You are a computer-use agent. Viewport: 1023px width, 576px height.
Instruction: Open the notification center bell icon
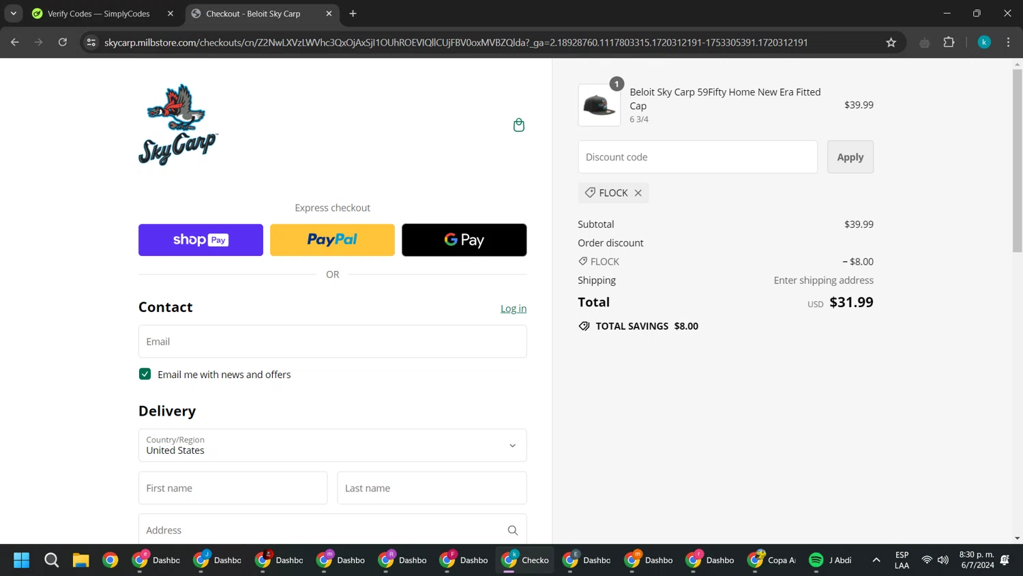1005,560
